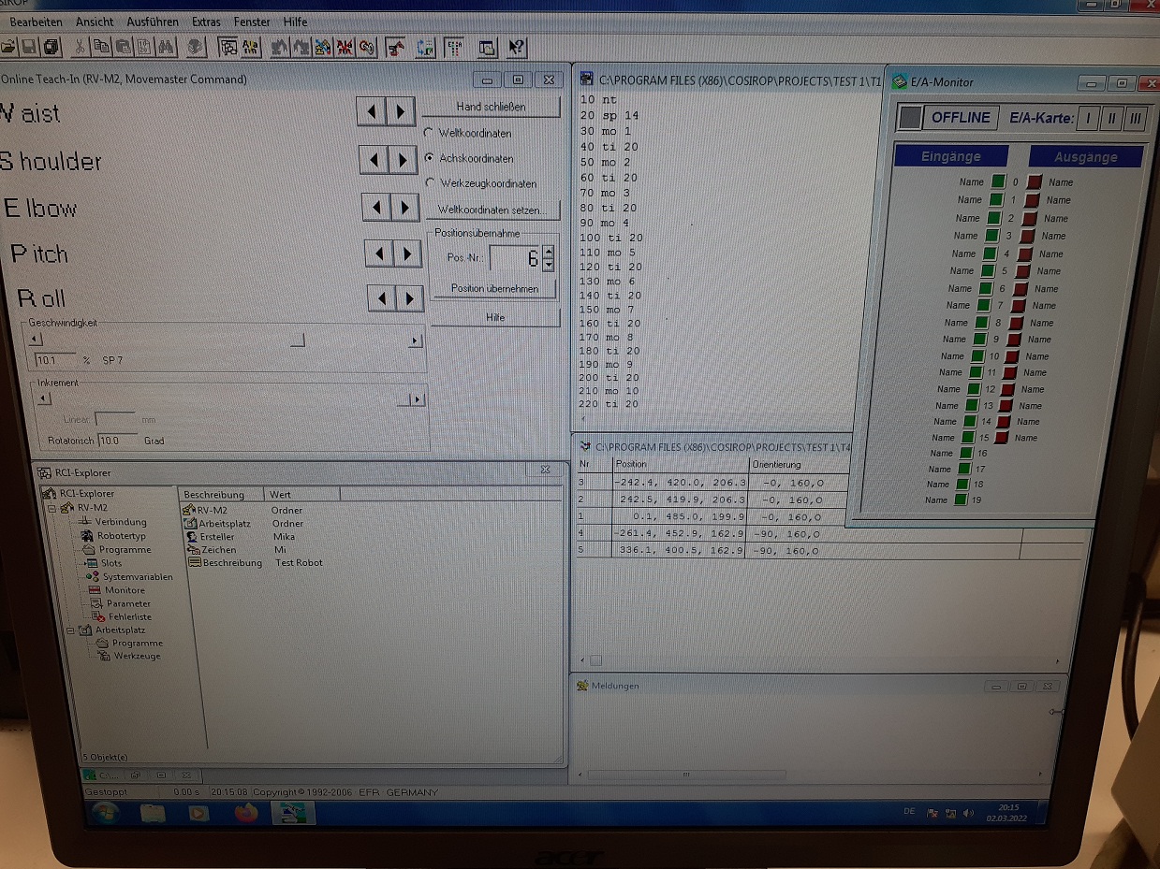
Task: Select the Werkzeugkoordinaten radio button
Action: click(430, 183)
